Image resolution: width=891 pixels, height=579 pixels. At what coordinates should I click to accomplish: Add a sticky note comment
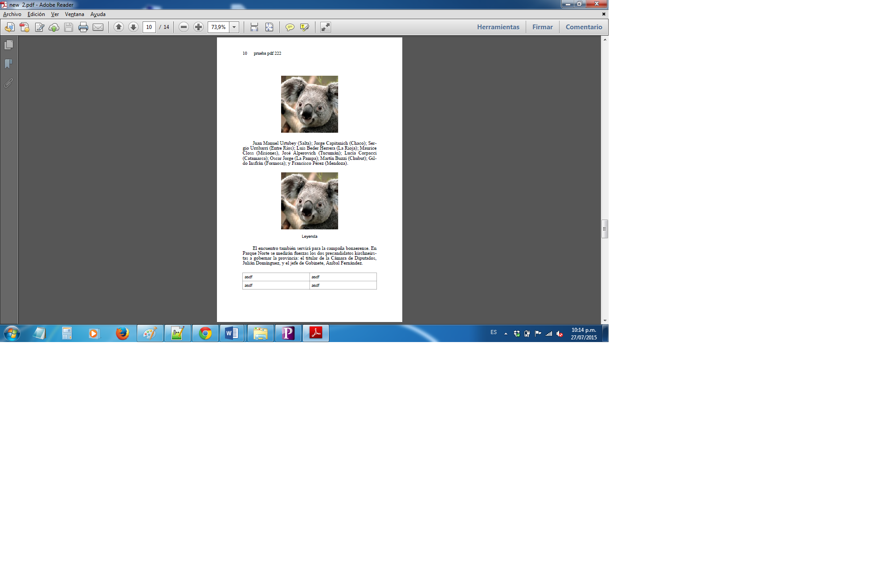[290, 27]
